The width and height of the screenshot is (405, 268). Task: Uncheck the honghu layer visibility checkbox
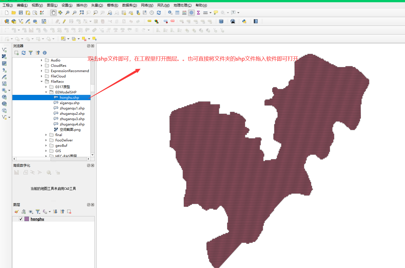(21, 219)
